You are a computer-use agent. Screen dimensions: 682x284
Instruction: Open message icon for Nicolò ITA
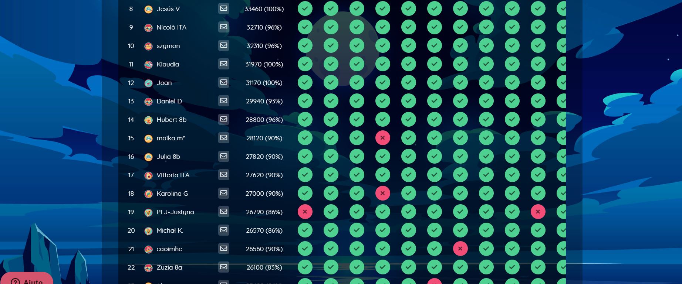(223, 27)
